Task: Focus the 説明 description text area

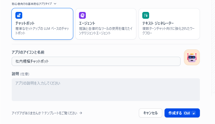Action: click(x=106, y=89)
